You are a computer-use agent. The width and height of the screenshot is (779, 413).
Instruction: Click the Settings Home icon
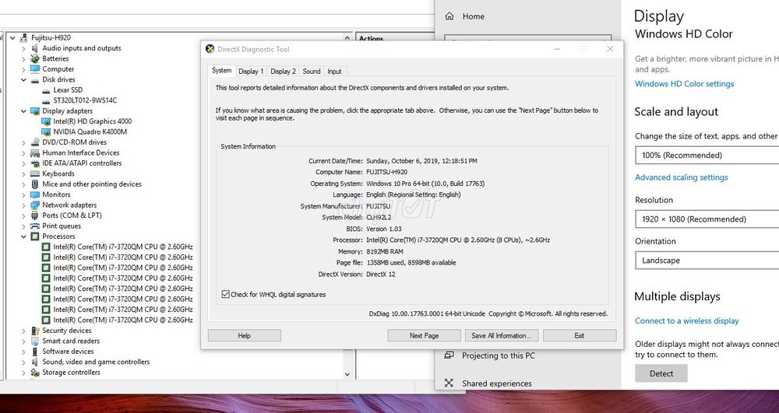(449, 16)
